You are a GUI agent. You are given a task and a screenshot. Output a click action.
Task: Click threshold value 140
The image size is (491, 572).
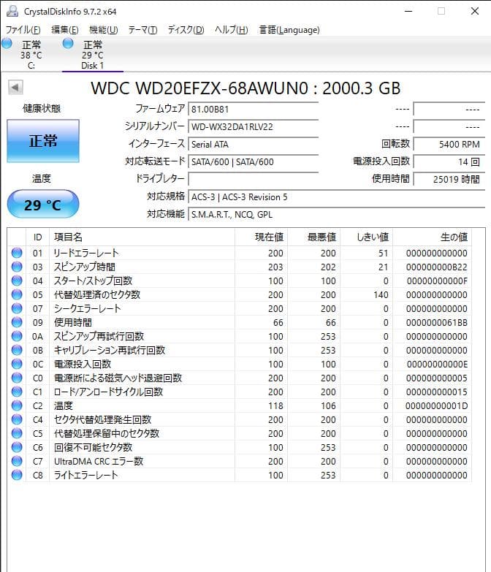tap(381, 294)
